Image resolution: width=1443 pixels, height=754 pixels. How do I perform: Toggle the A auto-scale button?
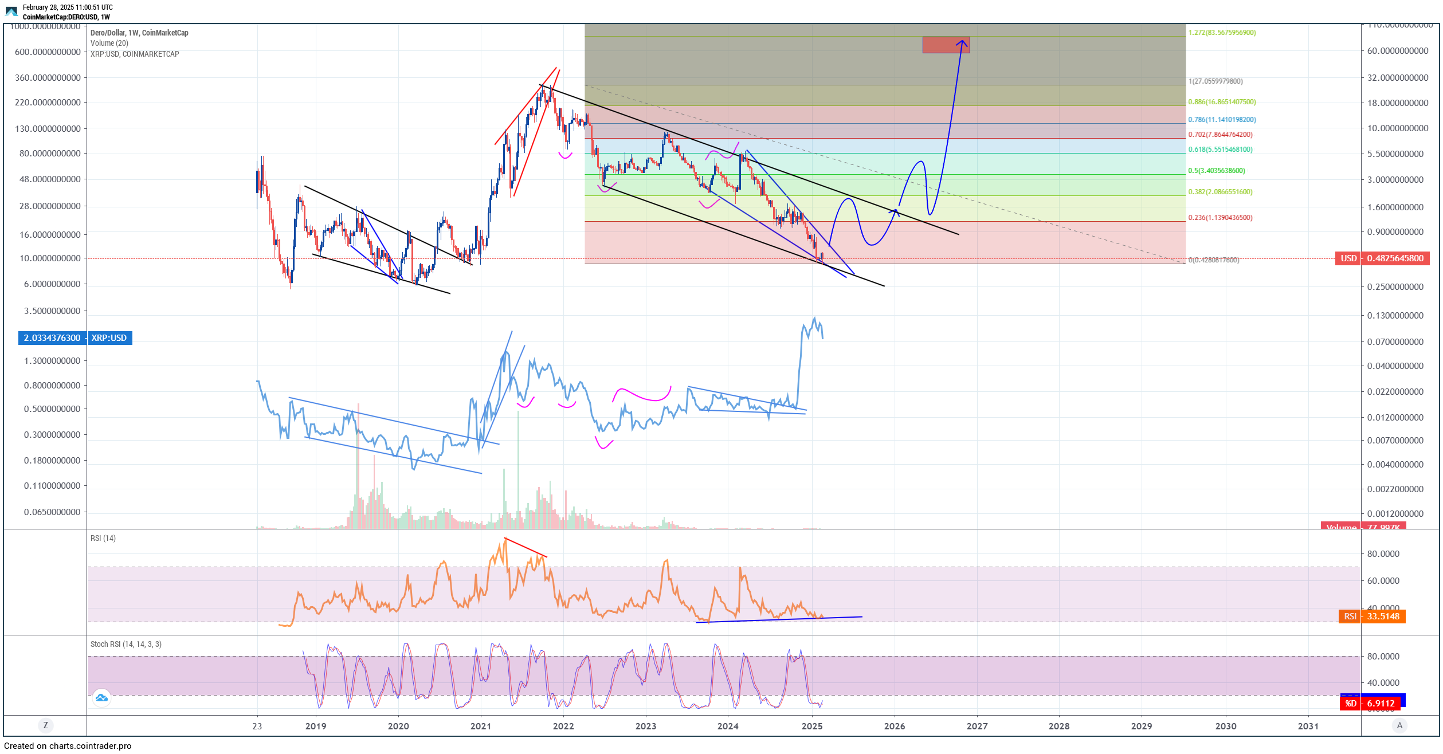pyautogui.click(x=1399, y=725)
